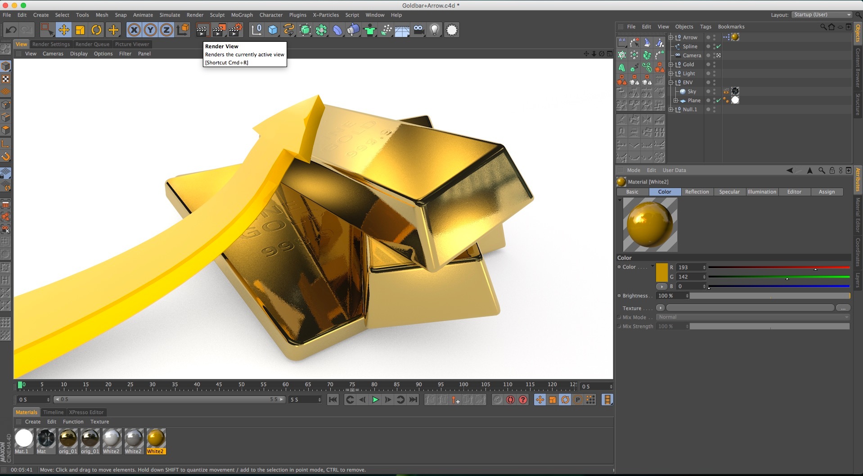Click the light bulb Light object icon
This screenshot has width=863, height=476.
click(x=434, y=30)
